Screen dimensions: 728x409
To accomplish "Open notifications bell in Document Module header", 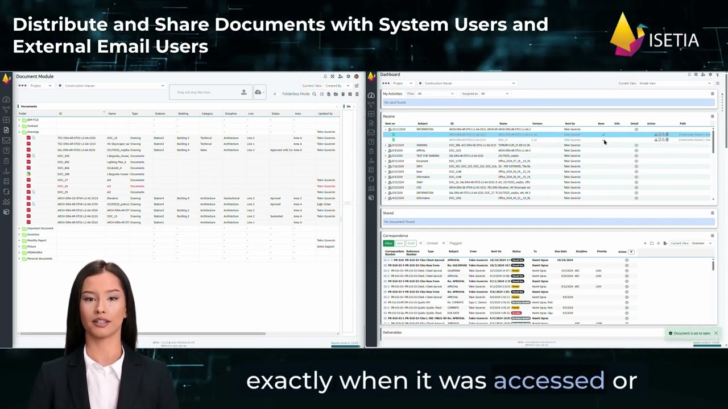I will point(325,77).
